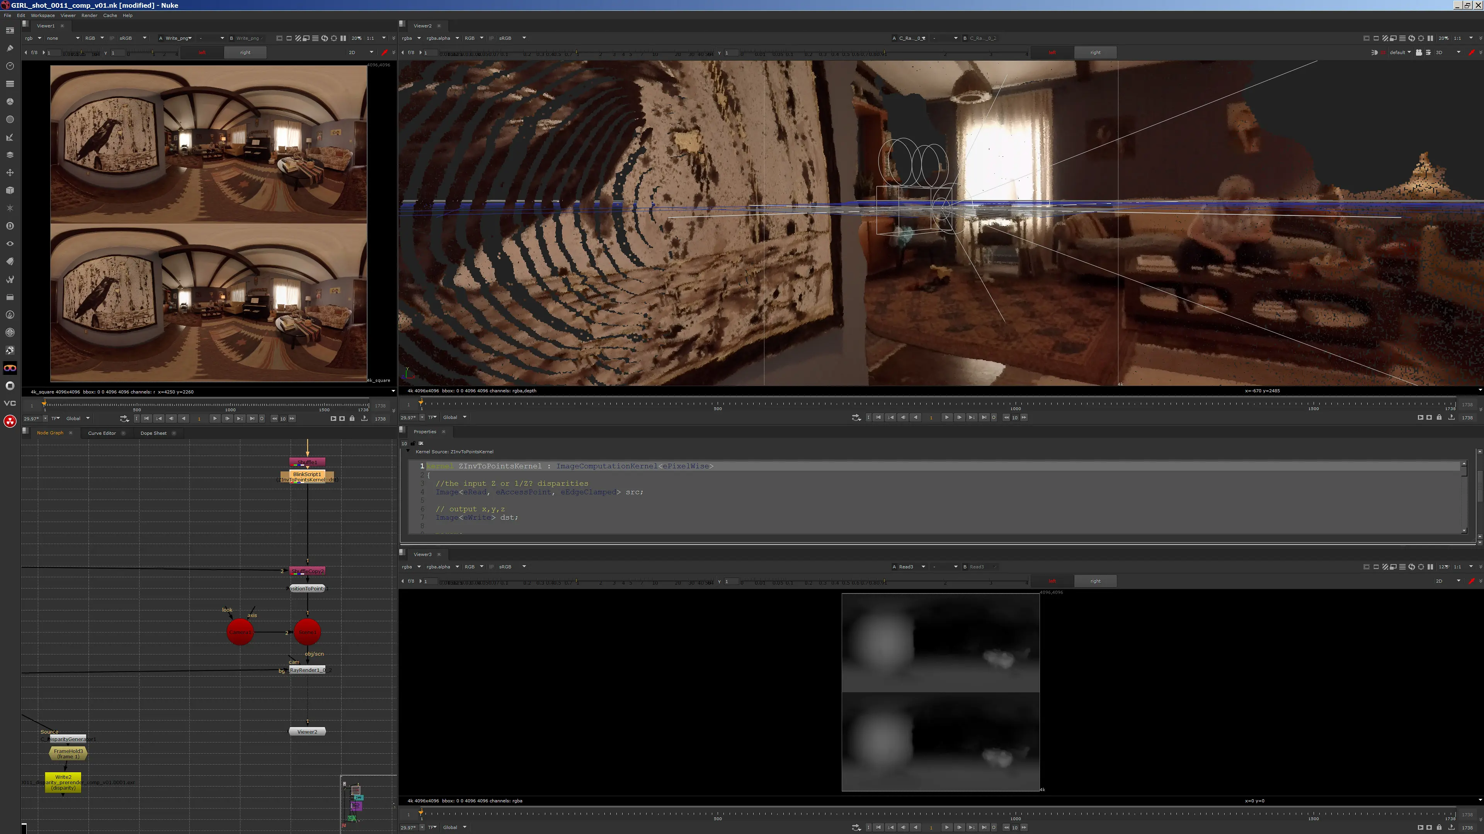Switch to the Curve Editor tab
The image size is (1484, 834).
[x=102, y=433]
